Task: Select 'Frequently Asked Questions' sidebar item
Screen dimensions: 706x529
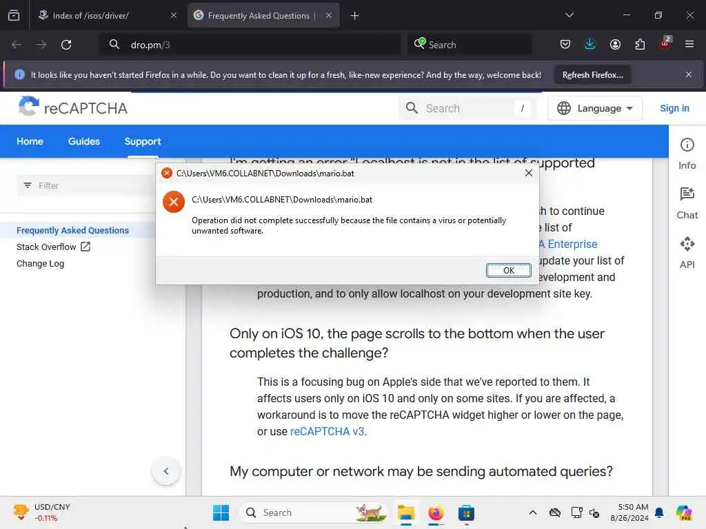Action: coord(72,230)
